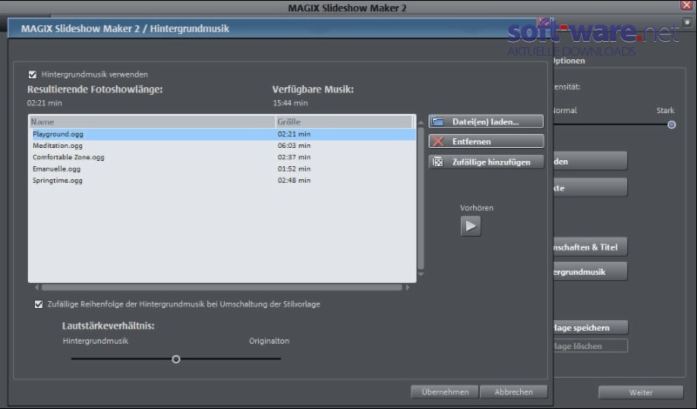The image size is (697, 409).
Task: Select Comfortable Zone.ogg track
Action: tap(222, 158)
